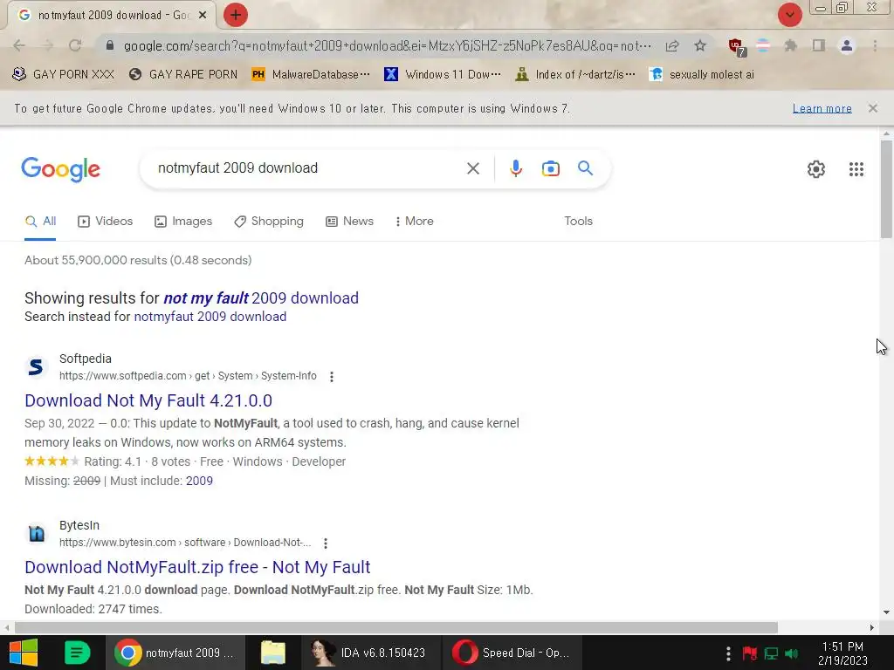The width and height of the screenshot is (894, 670).
Task: Click the horizontal scrollbar thumb
Action: (x=396, y=628)
